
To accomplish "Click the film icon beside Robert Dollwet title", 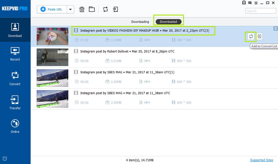I will [76, 51].
